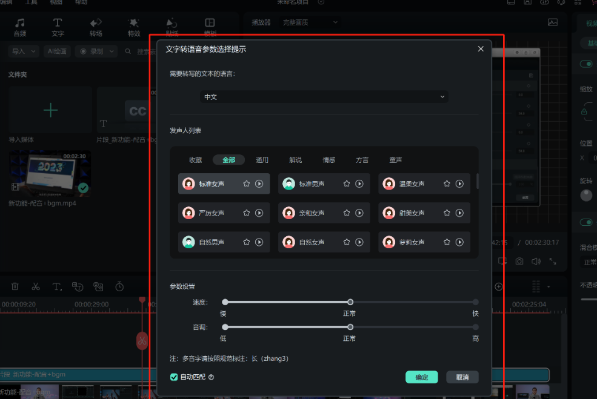This screenshot has height=399, width=597.
Task: Select the scissors split tool in timeline toolbar
Action: tap(36, 286)
